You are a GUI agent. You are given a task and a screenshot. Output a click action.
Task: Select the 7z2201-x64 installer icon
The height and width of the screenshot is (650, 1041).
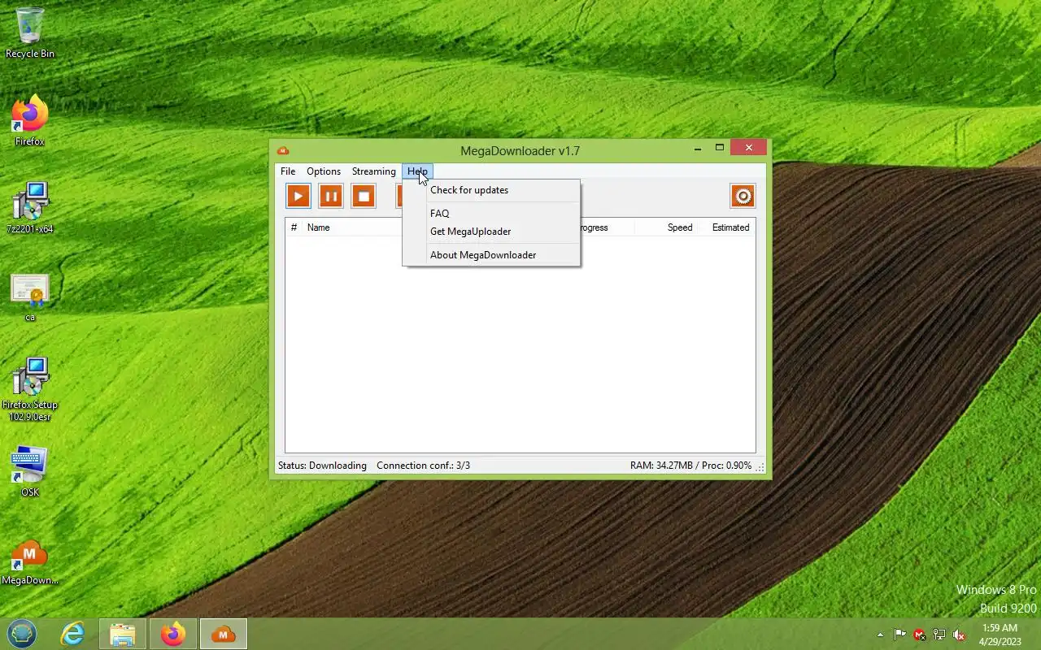point(30,209)
